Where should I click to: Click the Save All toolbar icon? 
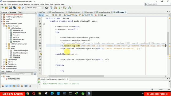click(x=14, y=8)
